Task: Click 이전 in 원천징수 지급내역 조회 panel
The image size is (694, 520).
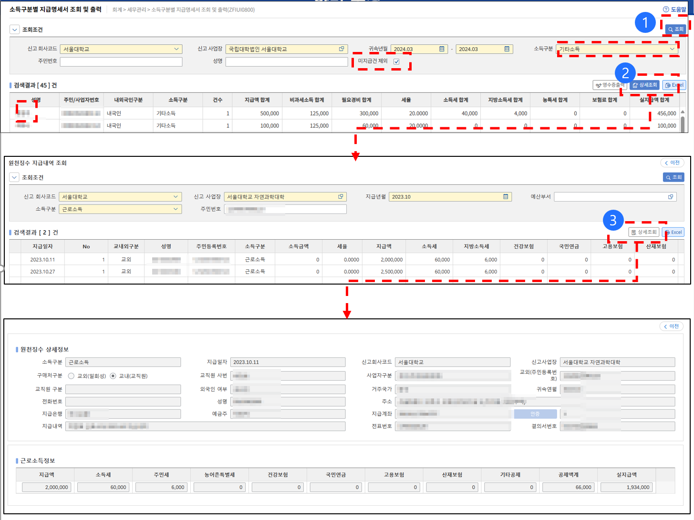Action: click(672, 163)
